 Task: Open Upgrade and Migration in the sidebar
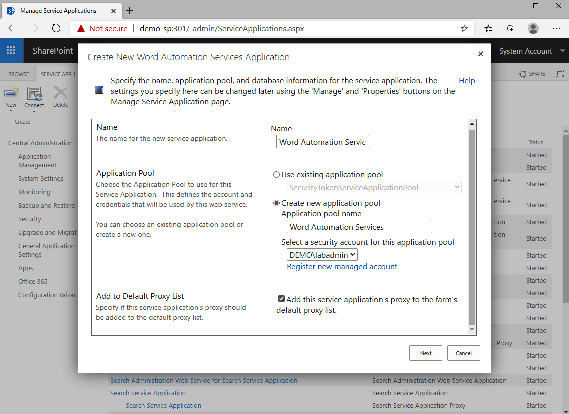click(47, 232)
